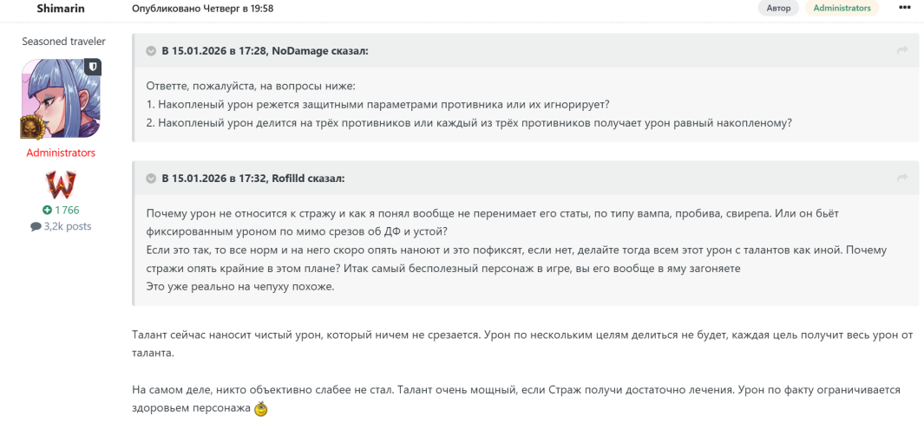Viewport: 924px width, 429px height.
Task: Click the moderator shield badge on avatar
Action: click(x=92, y=67)
